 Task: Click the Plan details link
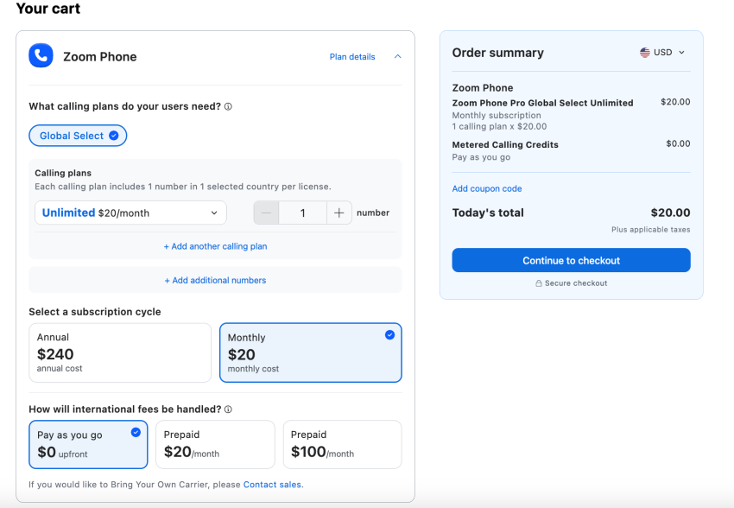coord(352,57)
